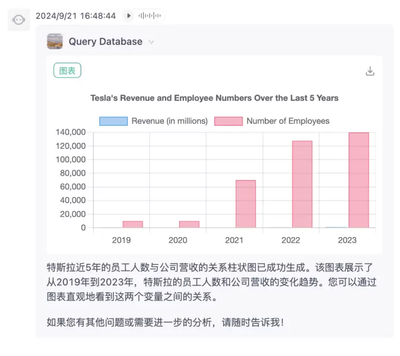The image size is (400, 356).
Task: Open the Query Database label
Action: 106,42
